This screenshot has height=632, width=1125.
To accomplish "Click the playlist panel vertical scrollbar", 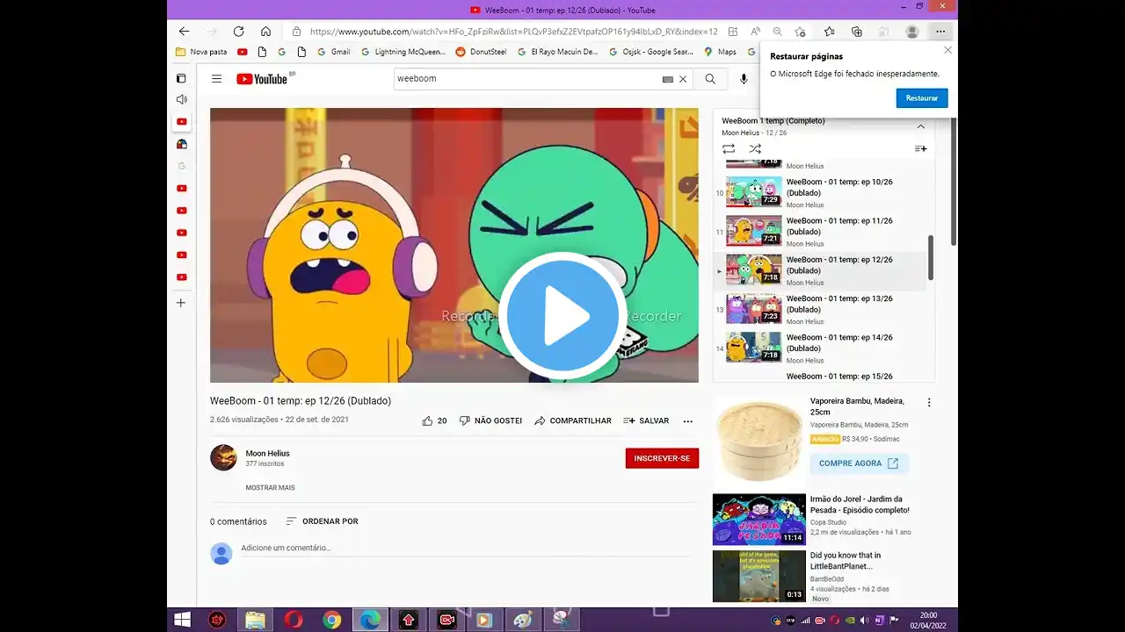I will coord(931,257).
